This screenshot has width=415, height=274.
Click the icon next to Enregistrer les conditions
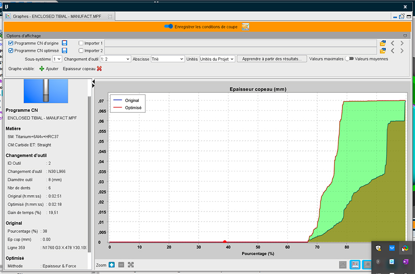tap(245, 27)
